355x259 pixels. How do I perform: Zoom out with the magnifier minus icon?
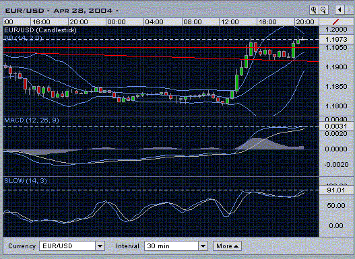point(323,10)
